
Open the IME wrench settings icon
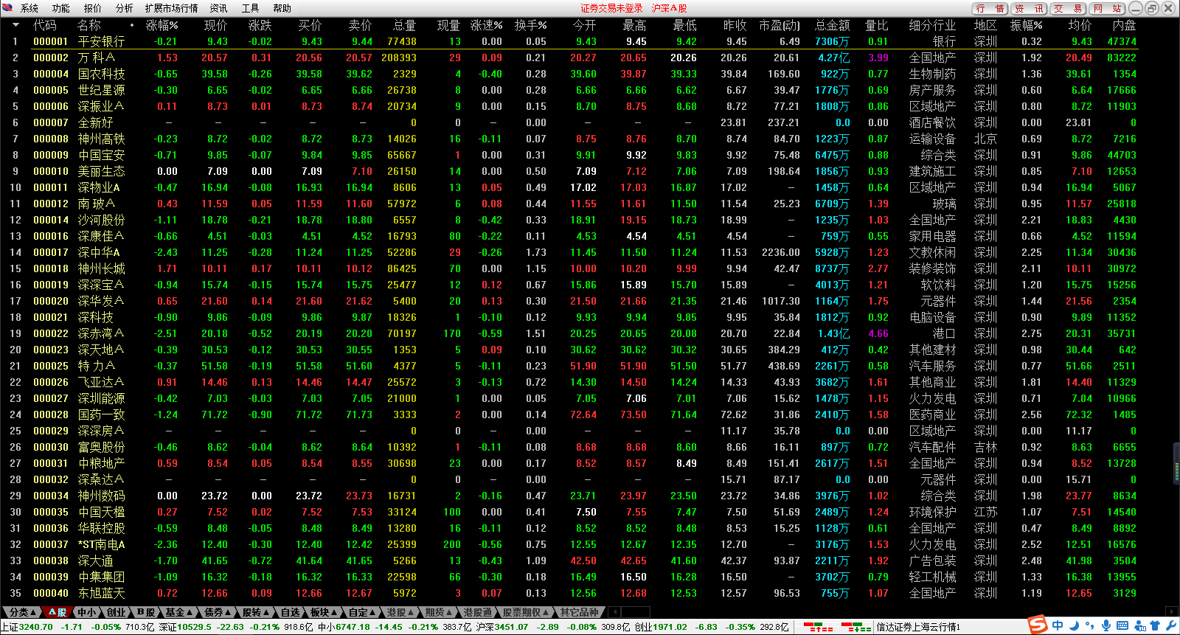point(1171,626)
